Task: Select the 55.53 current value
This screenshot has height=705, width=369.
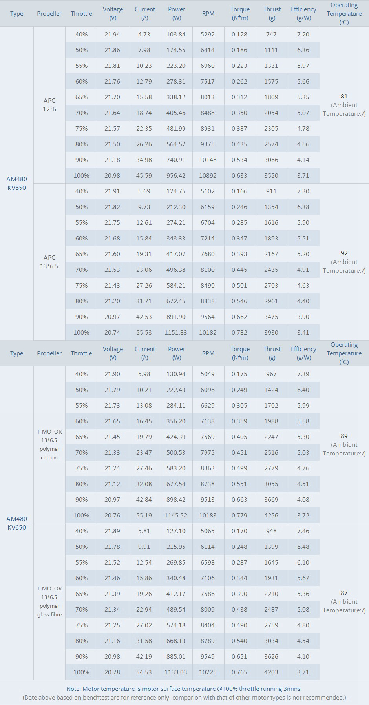Action: (144, 333)
